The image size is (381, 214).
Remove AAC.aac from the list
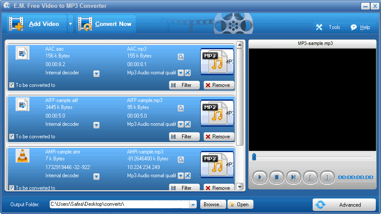[x=219, y=85]
